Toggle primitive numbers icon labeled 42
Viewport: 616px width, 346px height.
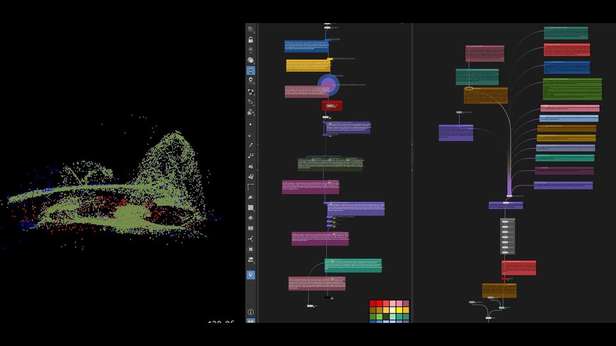tap(251, 176)
